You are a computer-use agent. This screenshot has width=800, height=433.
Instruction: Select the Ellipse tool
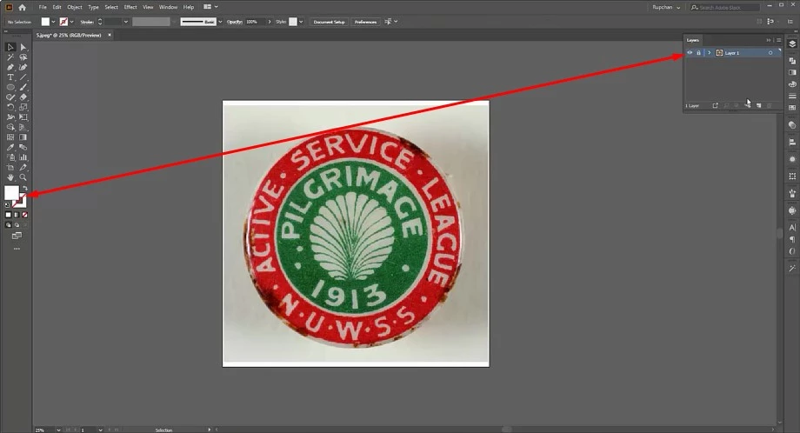point(10,87)
